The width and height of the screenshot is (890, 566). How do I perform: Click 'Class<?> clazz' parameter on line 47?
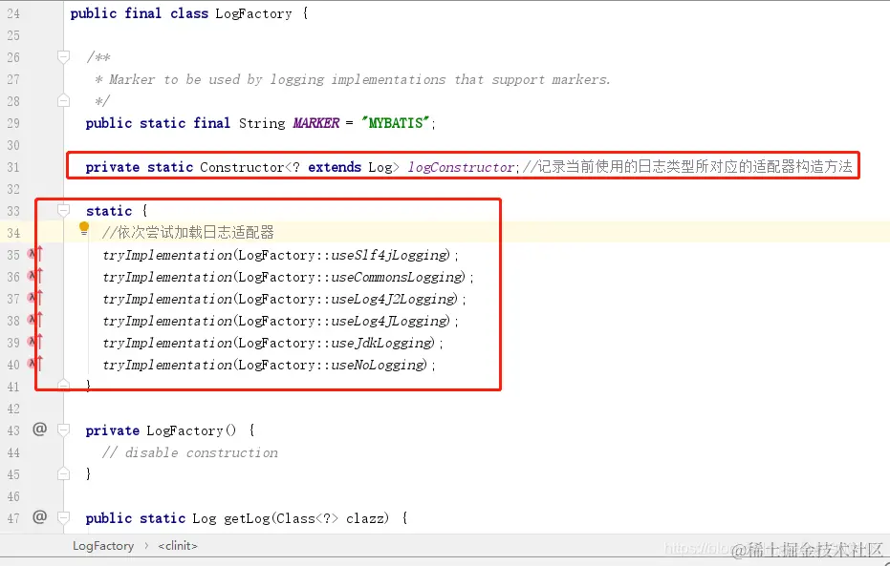pyautogui.click(x=334, y=518)
